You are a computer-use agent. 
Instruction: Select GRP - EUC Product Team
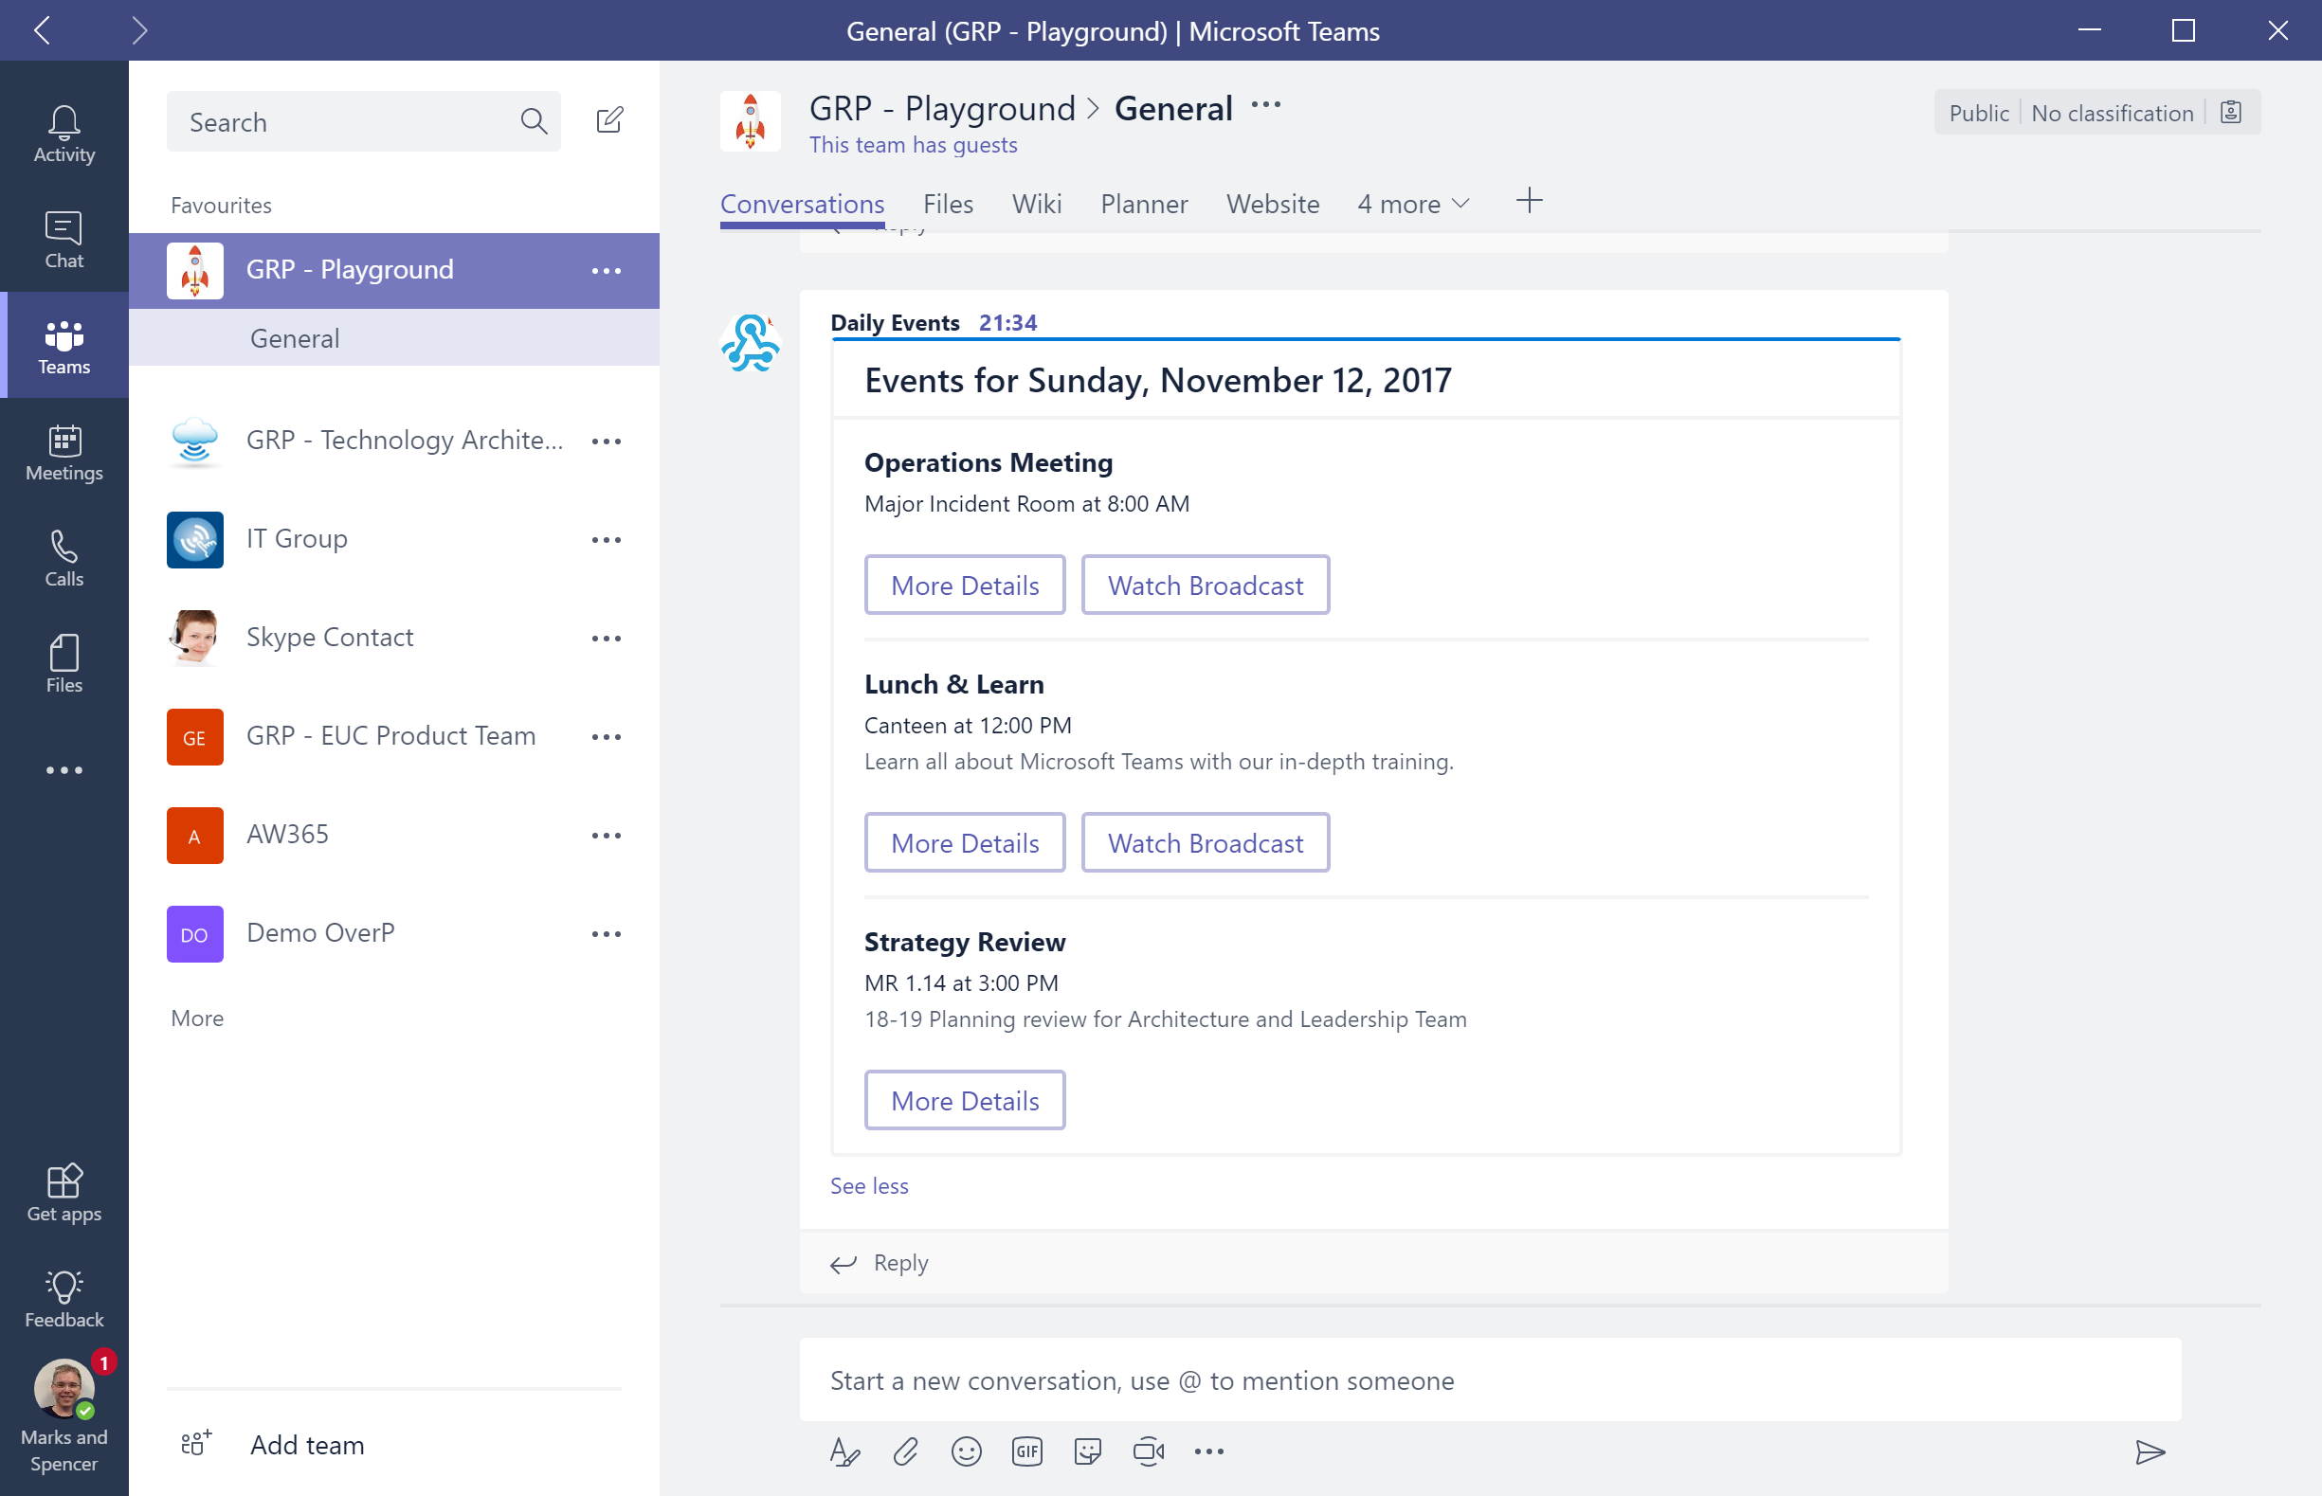(393, 736)
